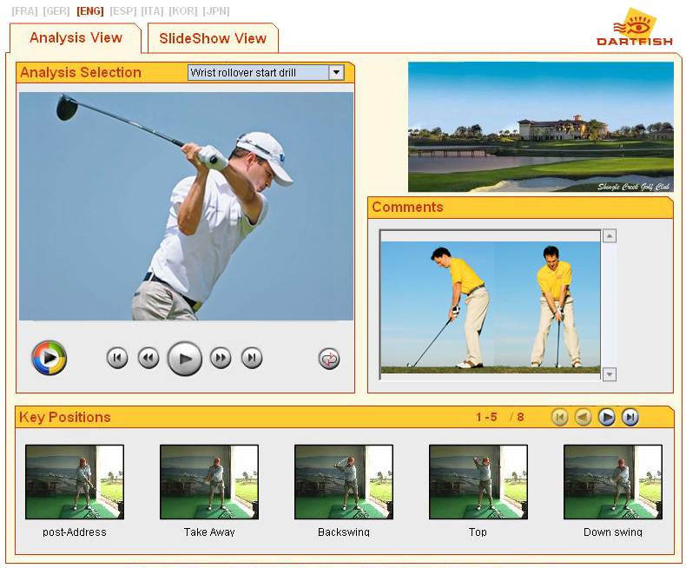
Task: Click the 'post-Address' label text
Action: 75,532
